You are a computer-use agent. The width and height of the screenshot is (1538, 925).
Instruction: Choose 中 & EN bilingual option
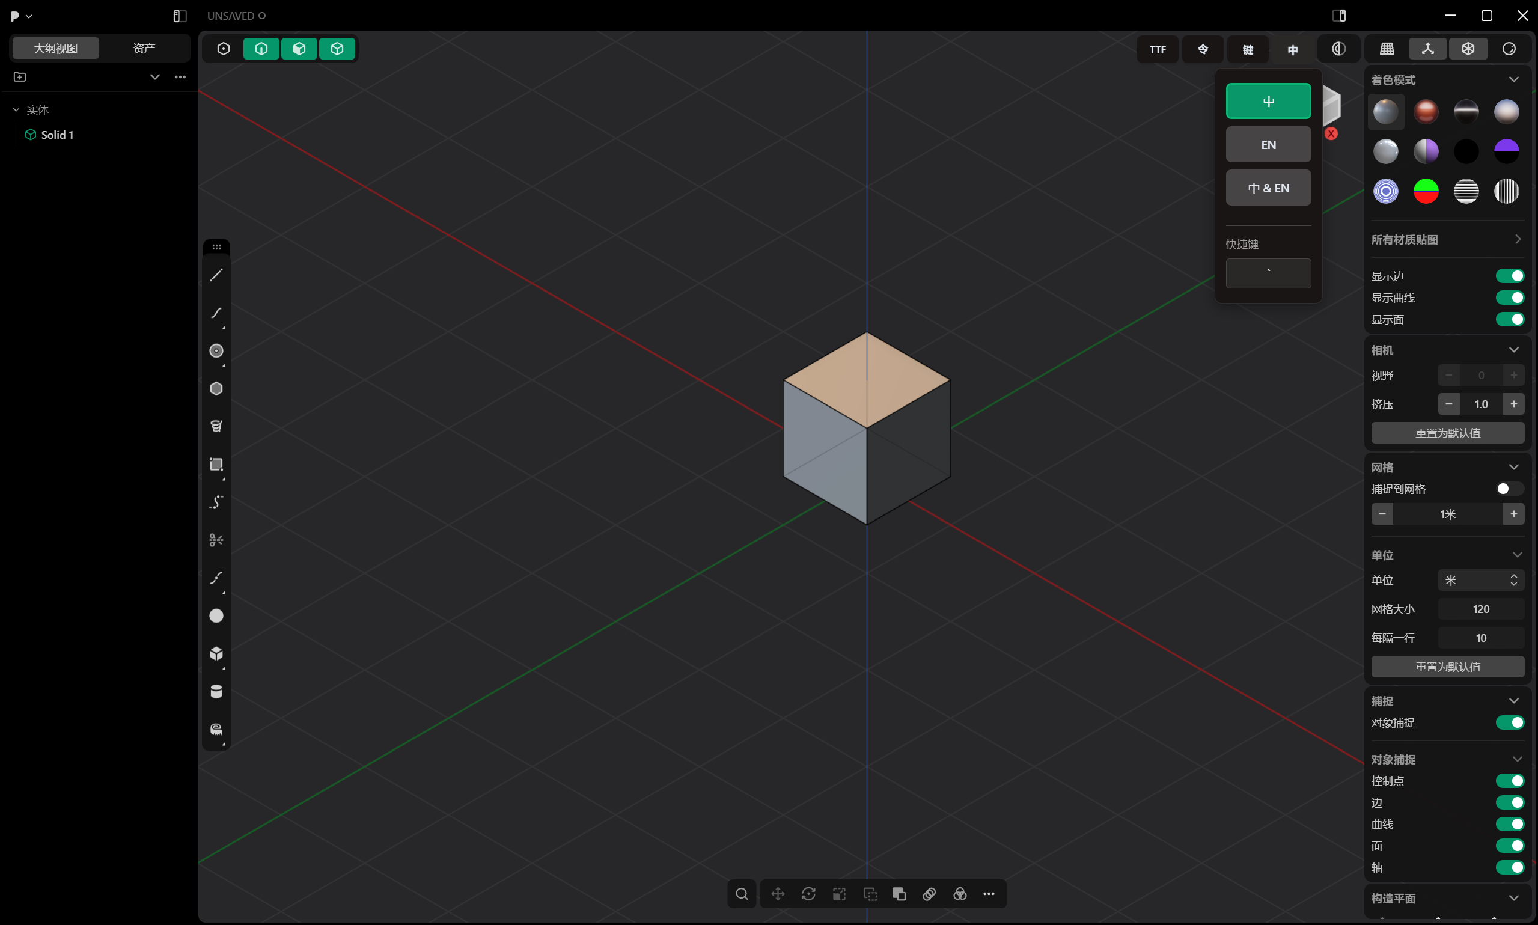tap(1268, 188)
